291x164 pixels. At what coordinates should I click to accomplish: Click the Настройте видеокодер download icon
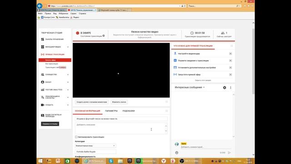coord(175,53)
